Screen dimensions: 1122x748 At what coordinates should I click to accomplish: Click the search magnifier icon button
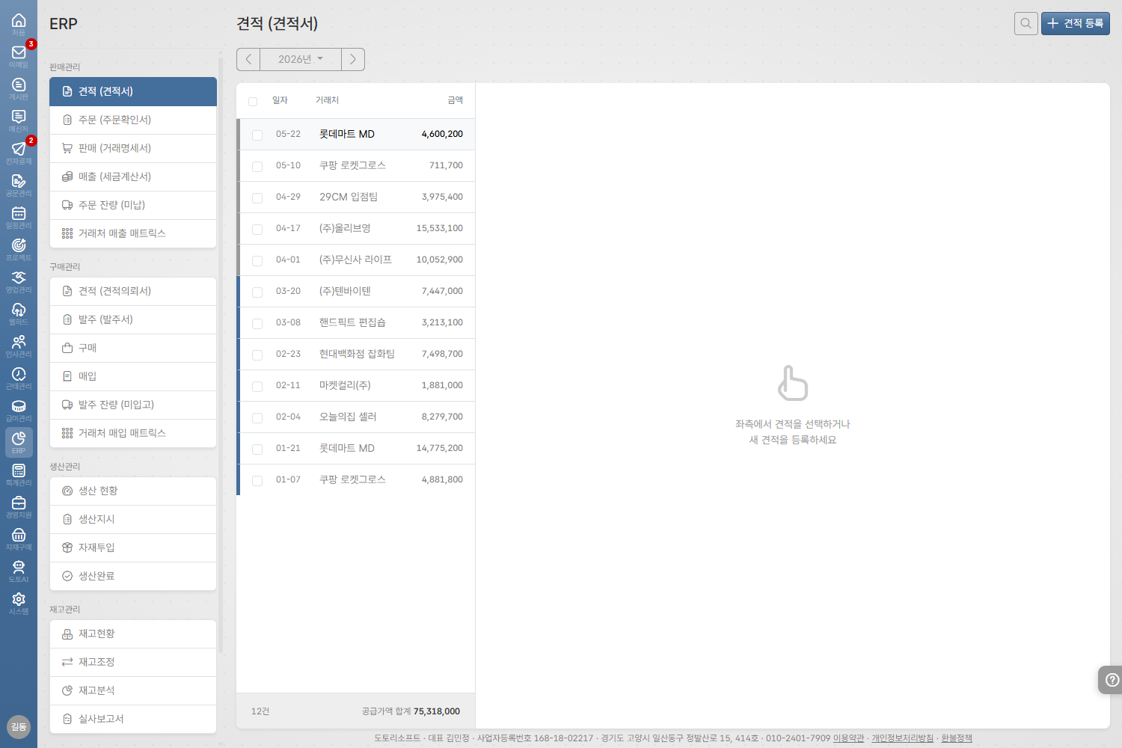pos(1026,23)
